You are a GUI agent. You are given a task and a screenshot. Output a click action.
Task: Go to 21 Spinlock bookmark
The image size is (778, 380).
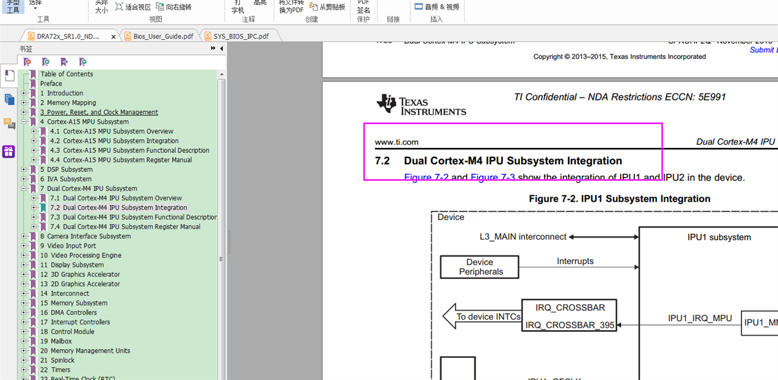tap(58, 360)
